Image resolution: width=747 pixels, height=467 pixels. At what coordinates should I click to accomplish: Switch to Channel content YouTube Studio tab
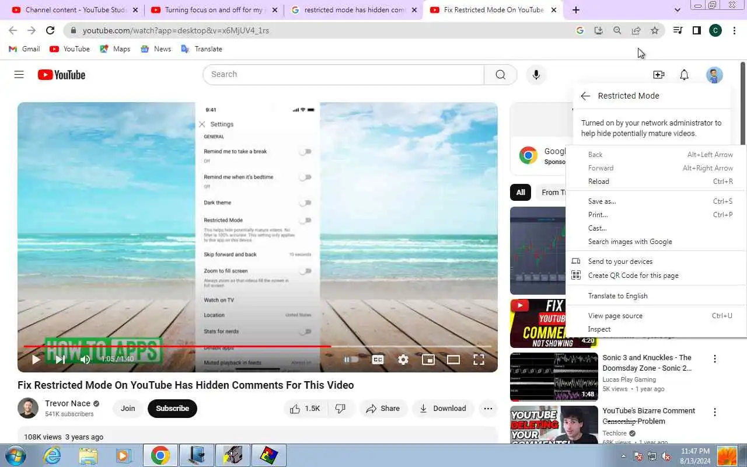click(x=75, y=10)
